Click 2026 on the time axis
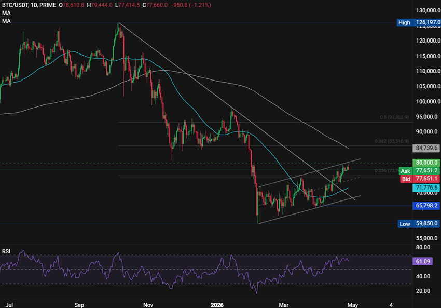 [x=217, y=305]
